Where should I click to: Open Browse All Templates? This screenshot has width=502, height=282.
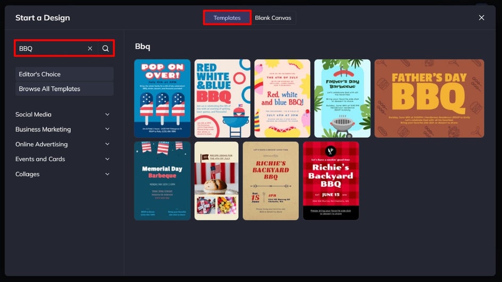64,89
